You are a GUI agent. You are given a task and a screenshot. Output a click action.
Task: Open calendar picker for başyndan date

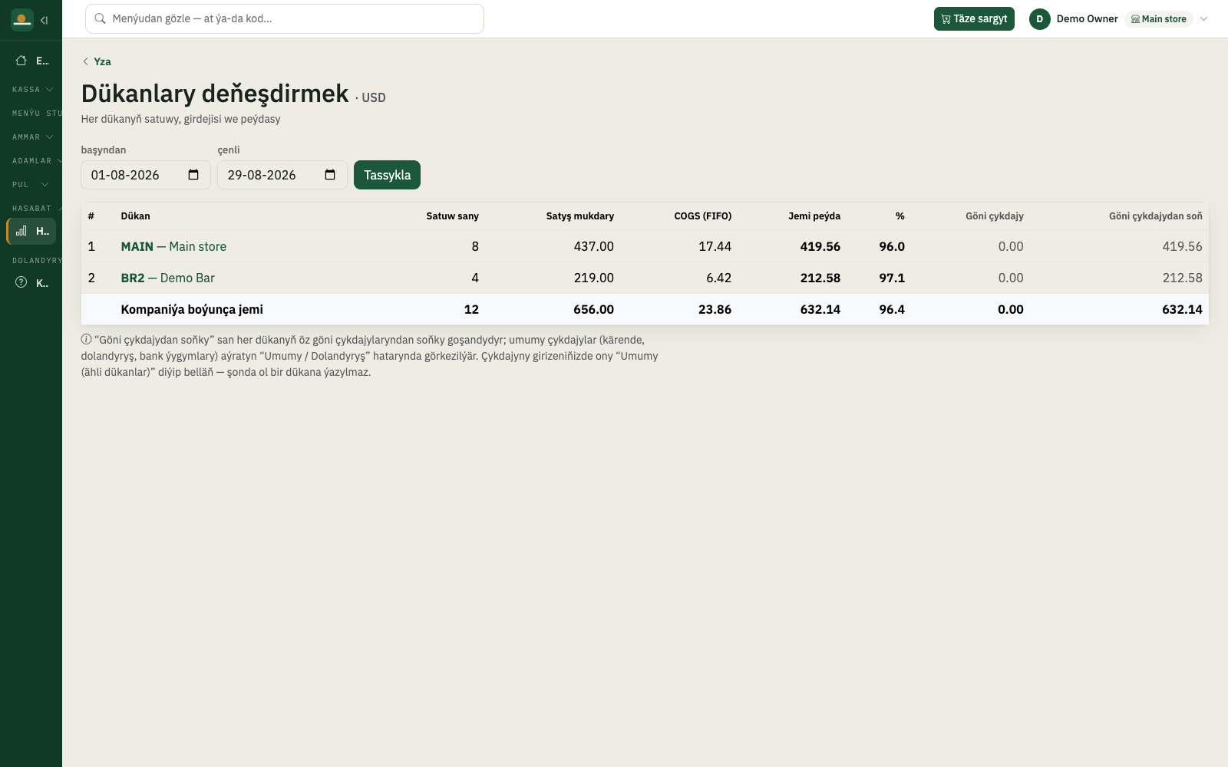[193, 175]
